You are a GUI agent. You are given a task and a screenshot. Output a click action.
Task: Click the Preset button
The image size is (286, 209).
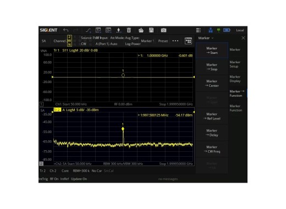(163, 41)
